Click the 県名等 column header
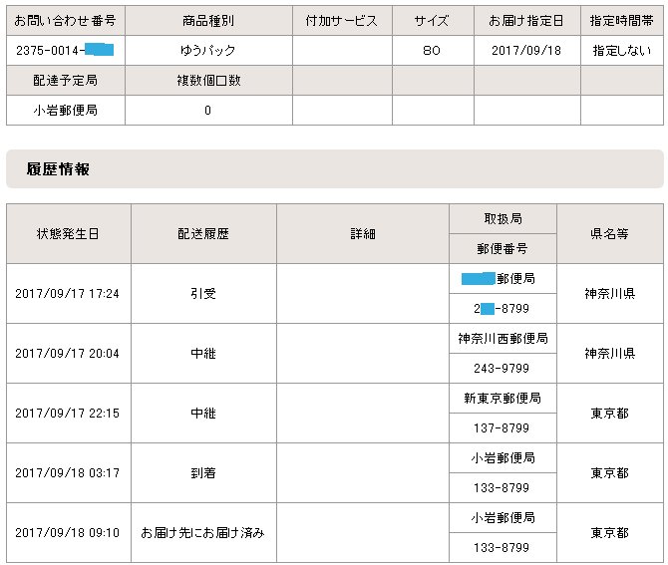Screen dimensions: 668x565 pyautogui.click(x=610, y=234)
